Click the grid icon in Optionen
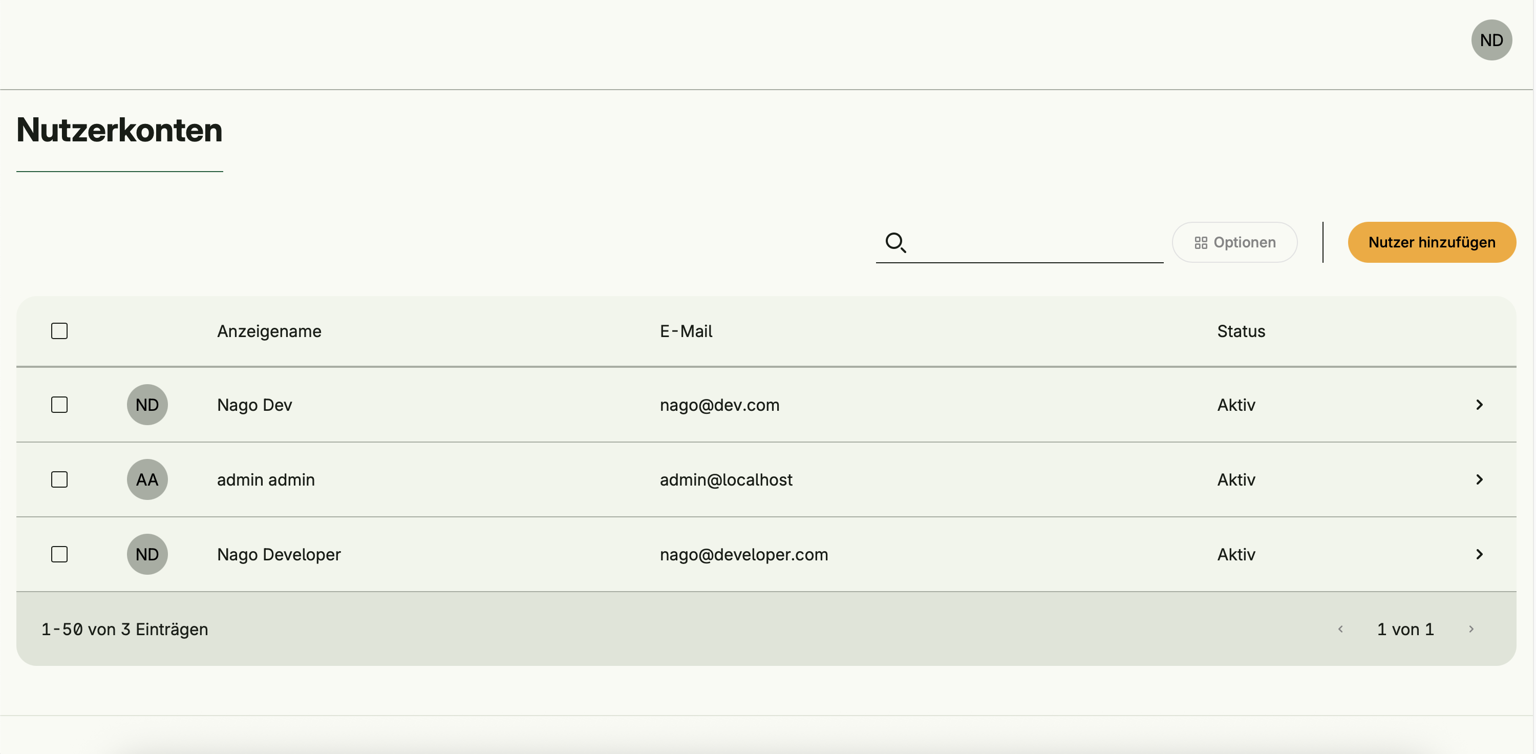Viewport: 1536px width, 754px height. (x=1200, y=243)
